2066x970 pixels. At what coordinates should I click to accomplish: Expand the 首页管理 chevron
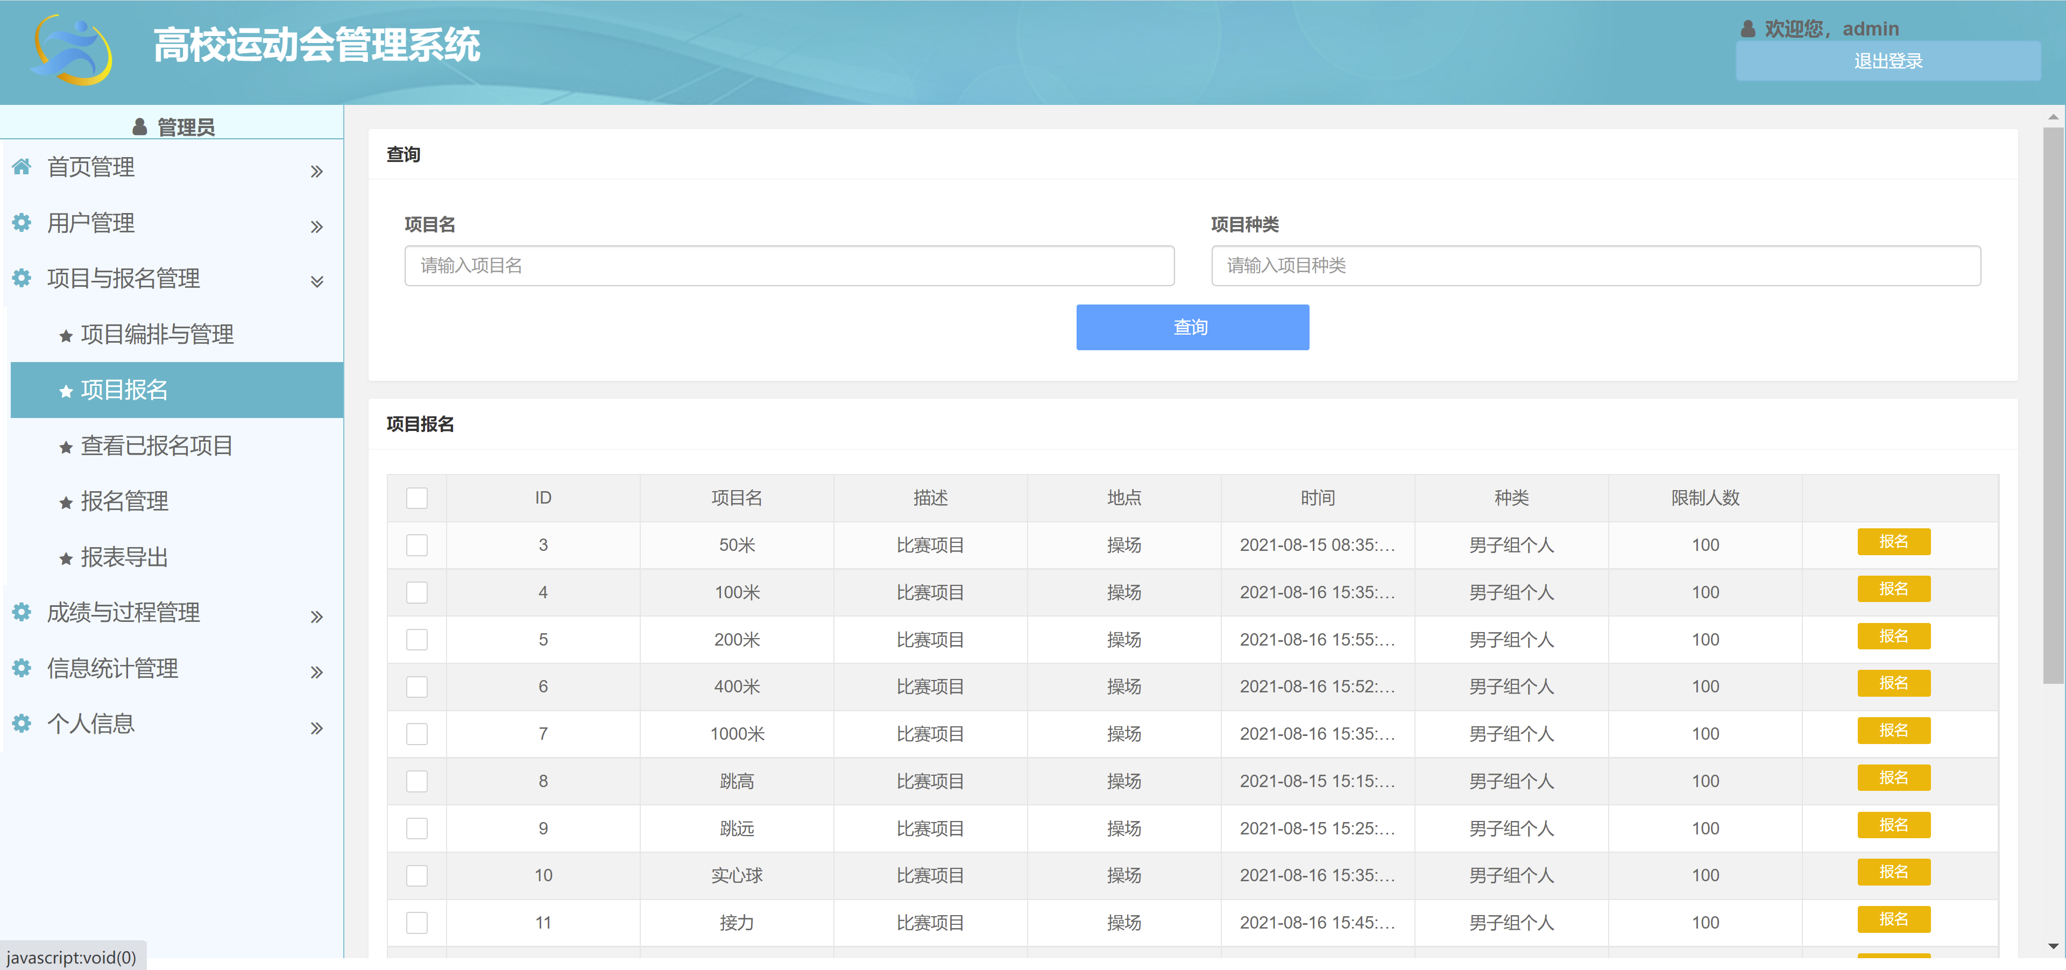(317, 171)
